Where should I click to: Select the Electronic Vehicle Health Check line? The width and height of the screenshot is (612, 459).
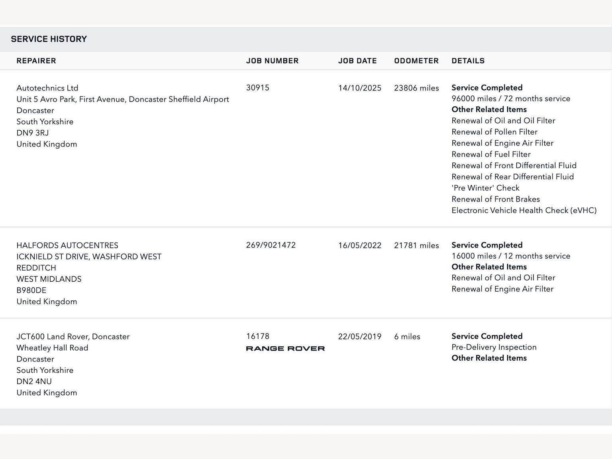(x=524, y=210)
